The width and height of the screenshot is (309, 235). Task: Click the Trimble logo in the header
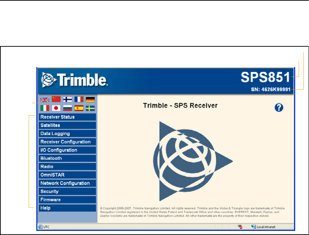pyautogui.click(x=75, y=80)
